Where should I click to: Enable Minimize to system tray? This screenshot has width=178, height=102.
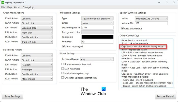click(x=63, y=73)
